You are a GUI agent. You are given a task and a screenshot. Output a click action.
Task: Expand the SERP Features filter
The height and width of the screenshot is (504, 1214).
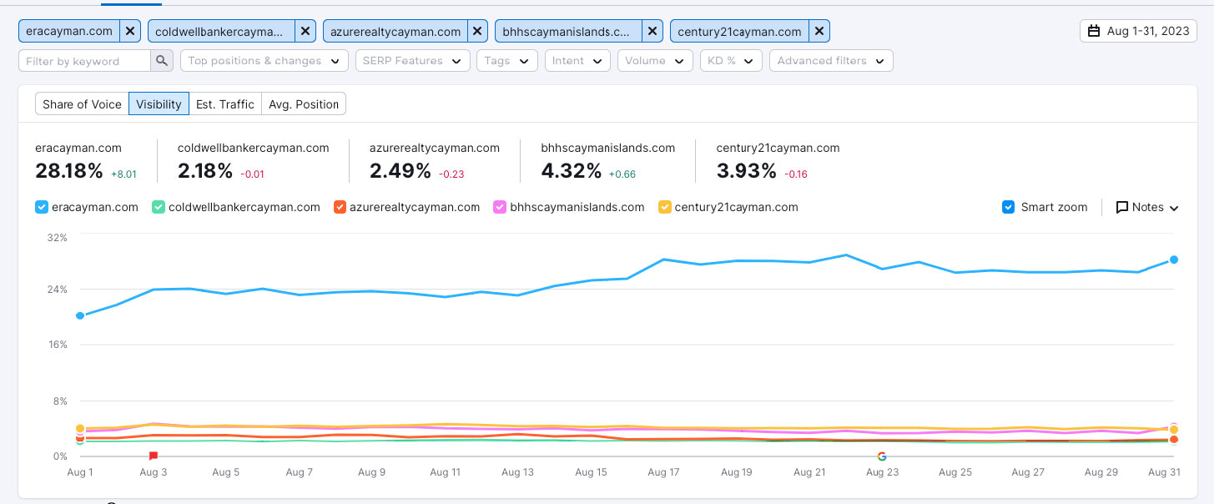point(412,61)
